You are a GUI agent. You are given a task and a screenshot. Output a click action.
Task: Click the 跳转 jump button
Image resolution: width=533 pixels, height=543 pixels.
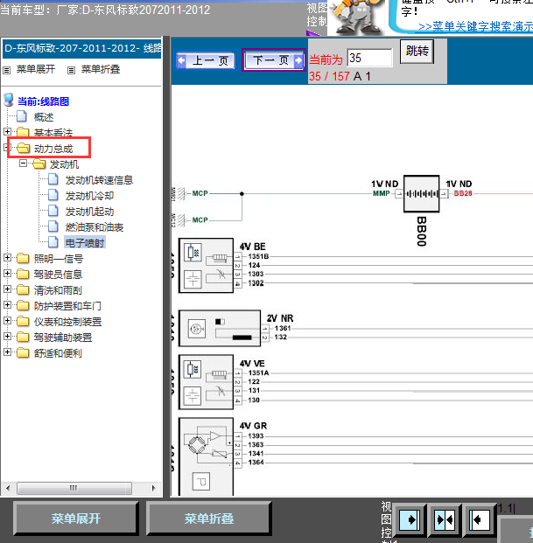click(417, 52)
